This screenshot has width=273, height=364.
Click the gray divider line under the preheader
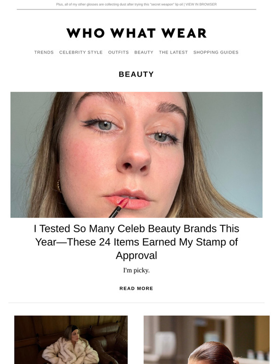point(136,9)
